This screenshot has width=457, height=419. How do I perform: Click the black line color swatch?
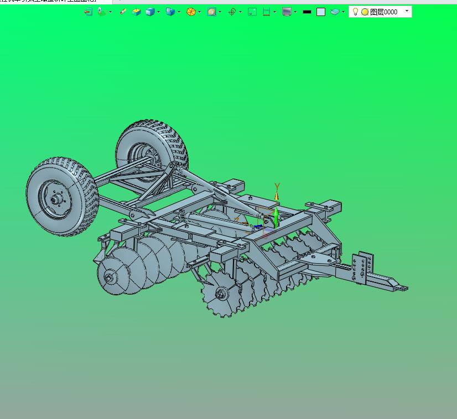(307, 12)
